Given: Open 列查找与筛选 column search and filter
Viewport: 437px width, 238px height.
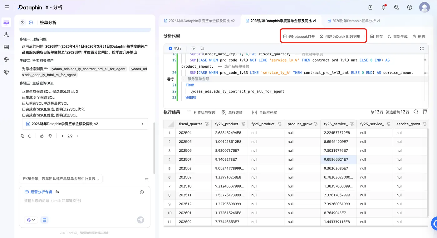Looking at the screenshot, I should point(201,112).
